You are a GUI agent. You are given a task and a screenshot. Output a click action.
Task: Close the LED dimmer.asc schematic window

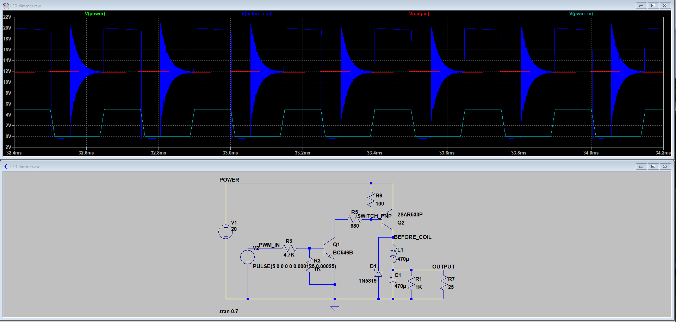pos(665,166)
